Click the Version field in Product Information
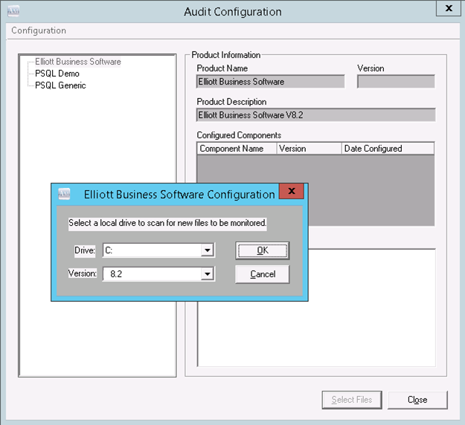Viewport: 465px width, 425px height. tap(396, 82)
